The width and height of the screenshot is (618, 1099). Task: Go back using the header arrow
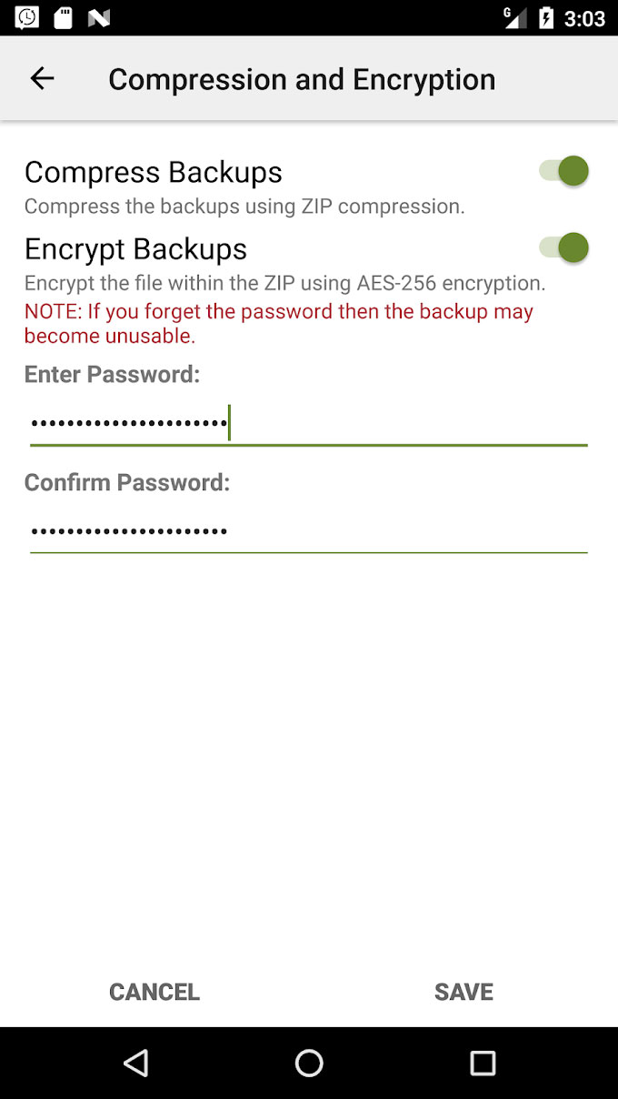(x=43, y=79)
